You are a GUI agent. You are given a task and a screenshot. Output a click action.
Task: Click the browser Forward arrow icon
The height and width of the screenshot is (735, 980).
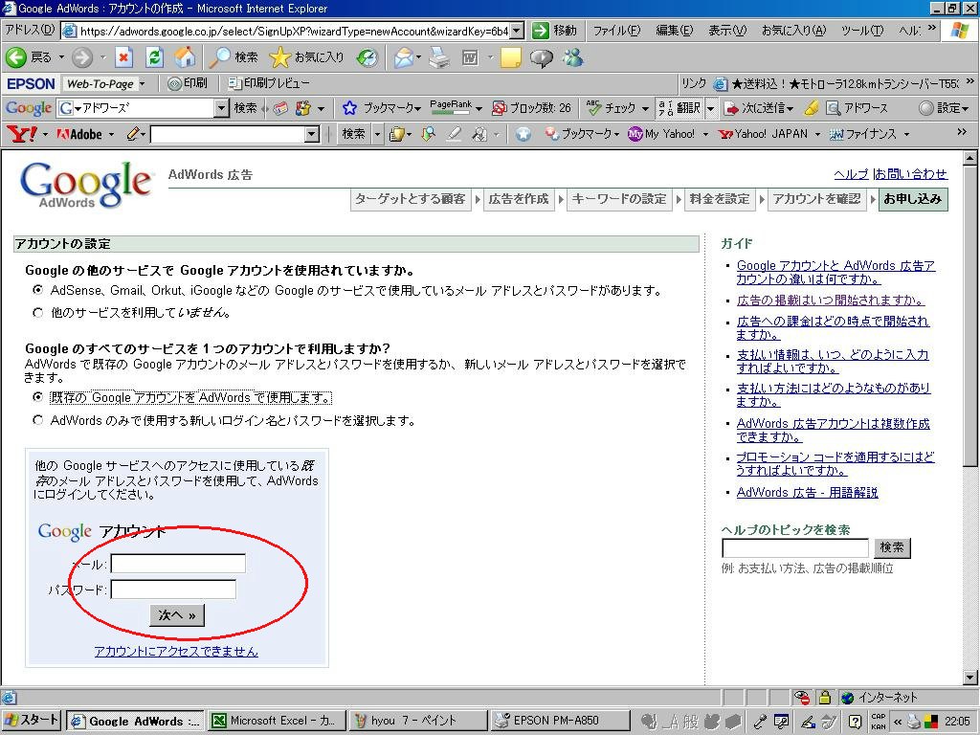tap(82, 58)
